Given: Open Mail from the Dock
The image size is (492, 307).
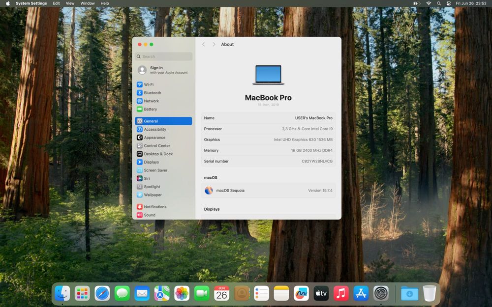Looking at the screenshot, I should (142, 294).
